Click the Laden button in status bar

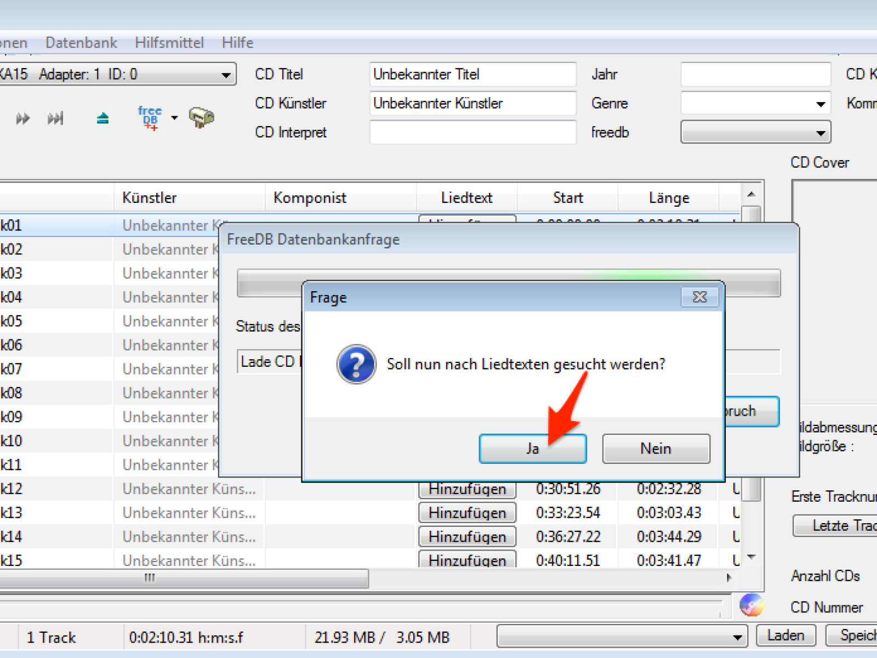pyautogui.click(x=785, y=636)
